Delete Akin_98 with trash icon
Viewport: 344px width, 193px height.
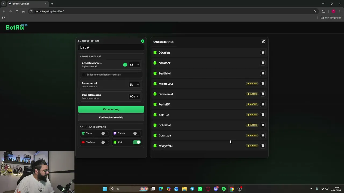(x=263, y=115)
